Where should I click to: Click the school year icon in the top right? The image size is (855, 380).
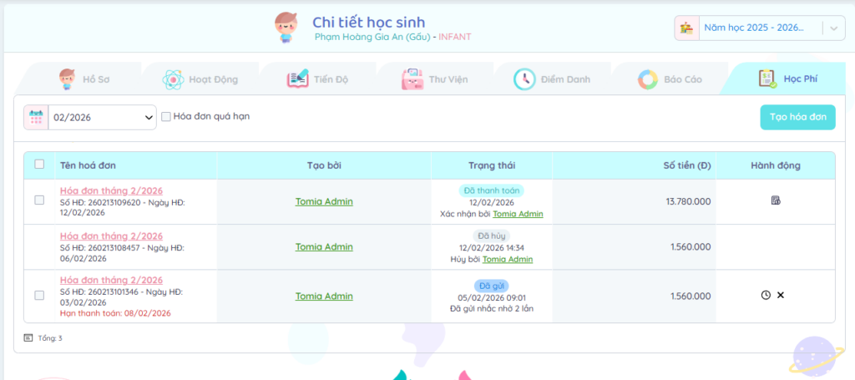(x=686, y=28)
